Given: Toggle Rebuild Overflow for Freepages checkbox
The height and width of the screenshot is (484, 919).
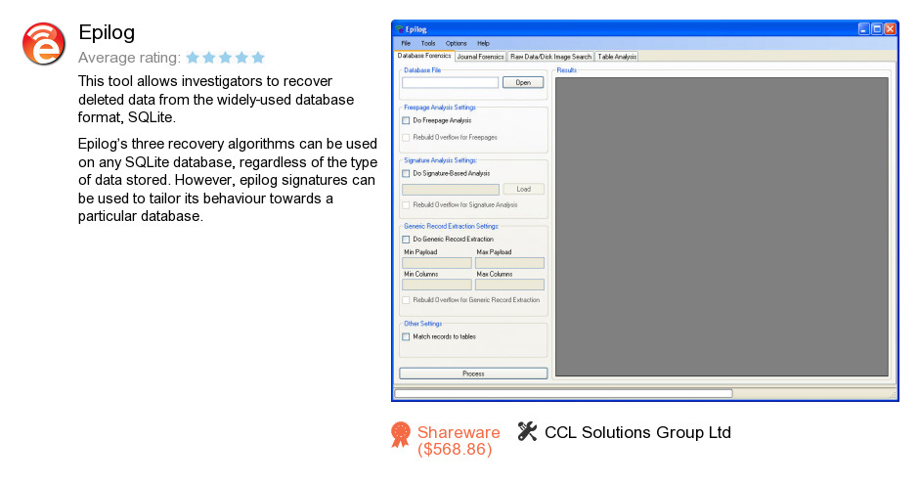Looking at the screenshot, I should coord(406,138).
